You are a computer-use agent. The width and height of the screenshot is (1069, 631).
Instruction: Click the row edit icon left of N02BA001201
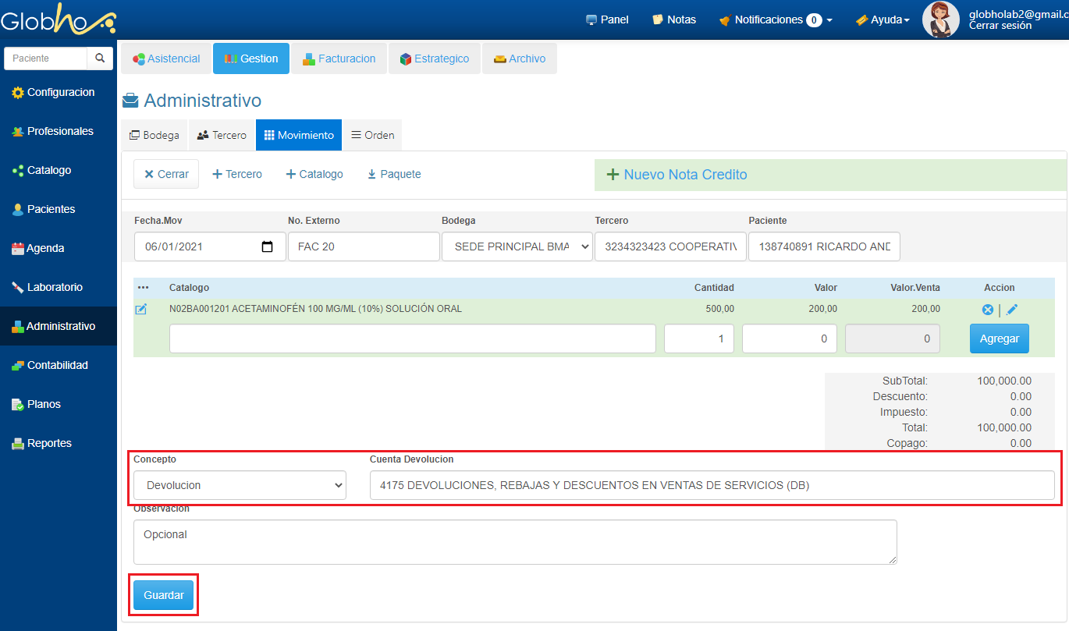click(141, 310)
